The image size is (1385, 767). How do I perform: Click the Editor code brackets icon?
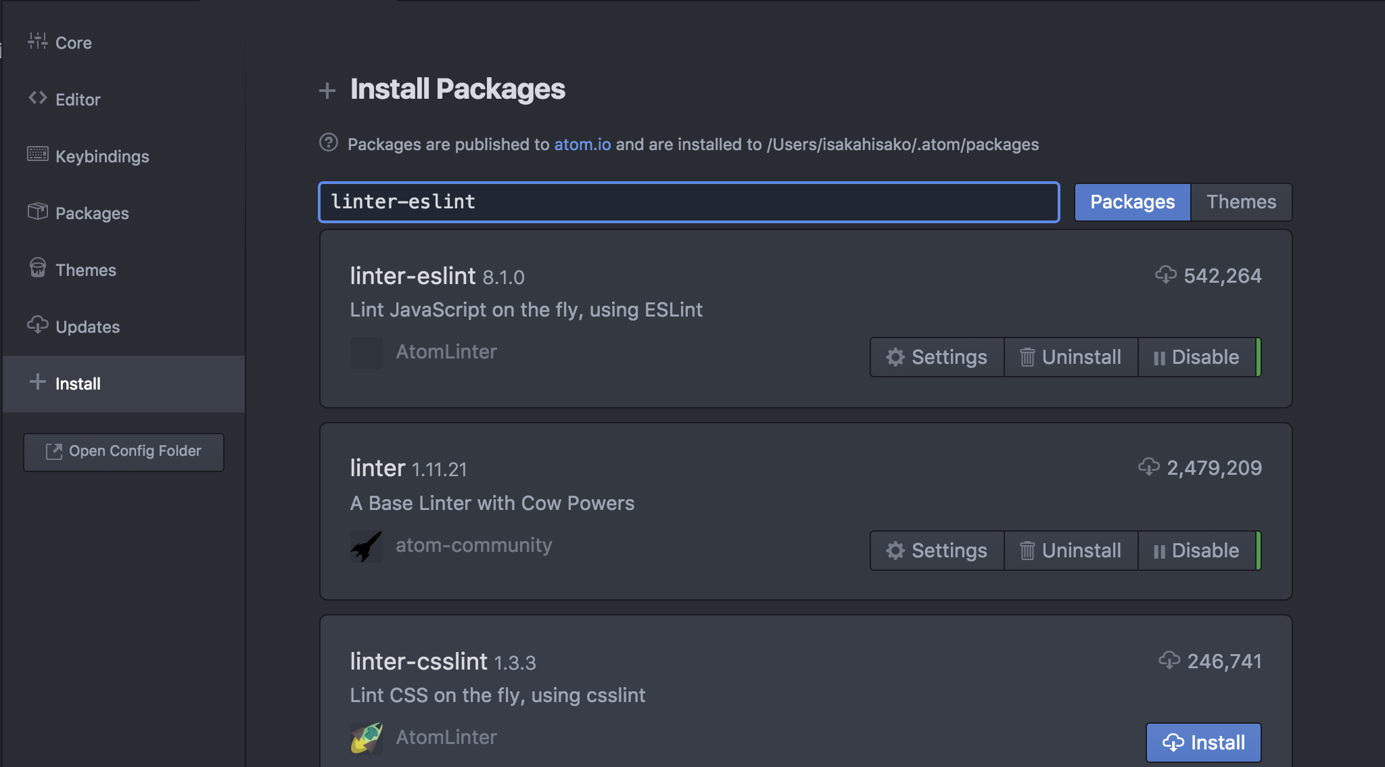coord(37,98)
